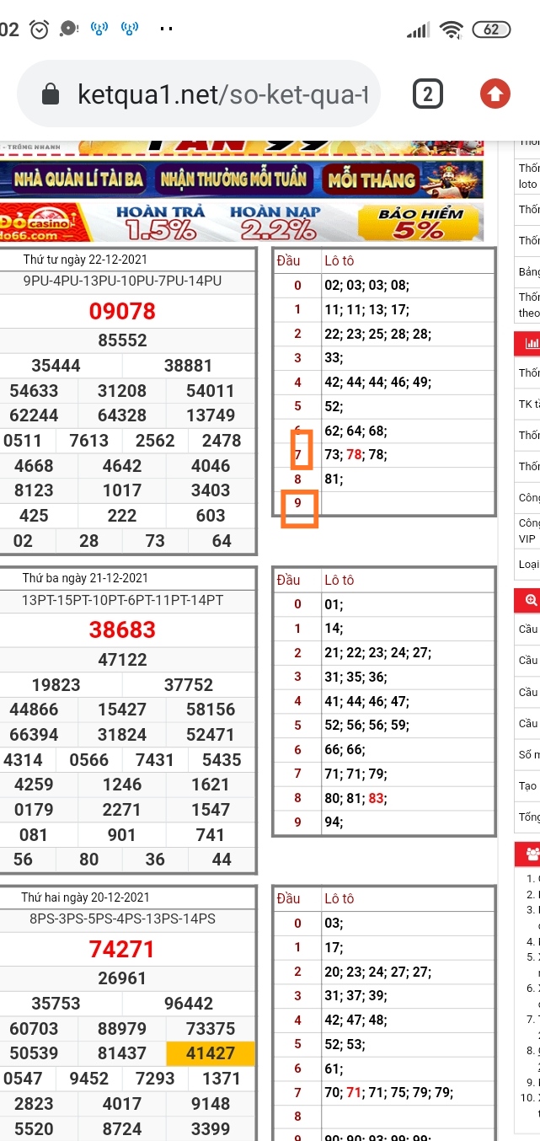The image size is (540, 1141).
Task: Select the code row 9PU-4PU-13PU-10PU-7PU-14PU
Action: coord(123,281)
